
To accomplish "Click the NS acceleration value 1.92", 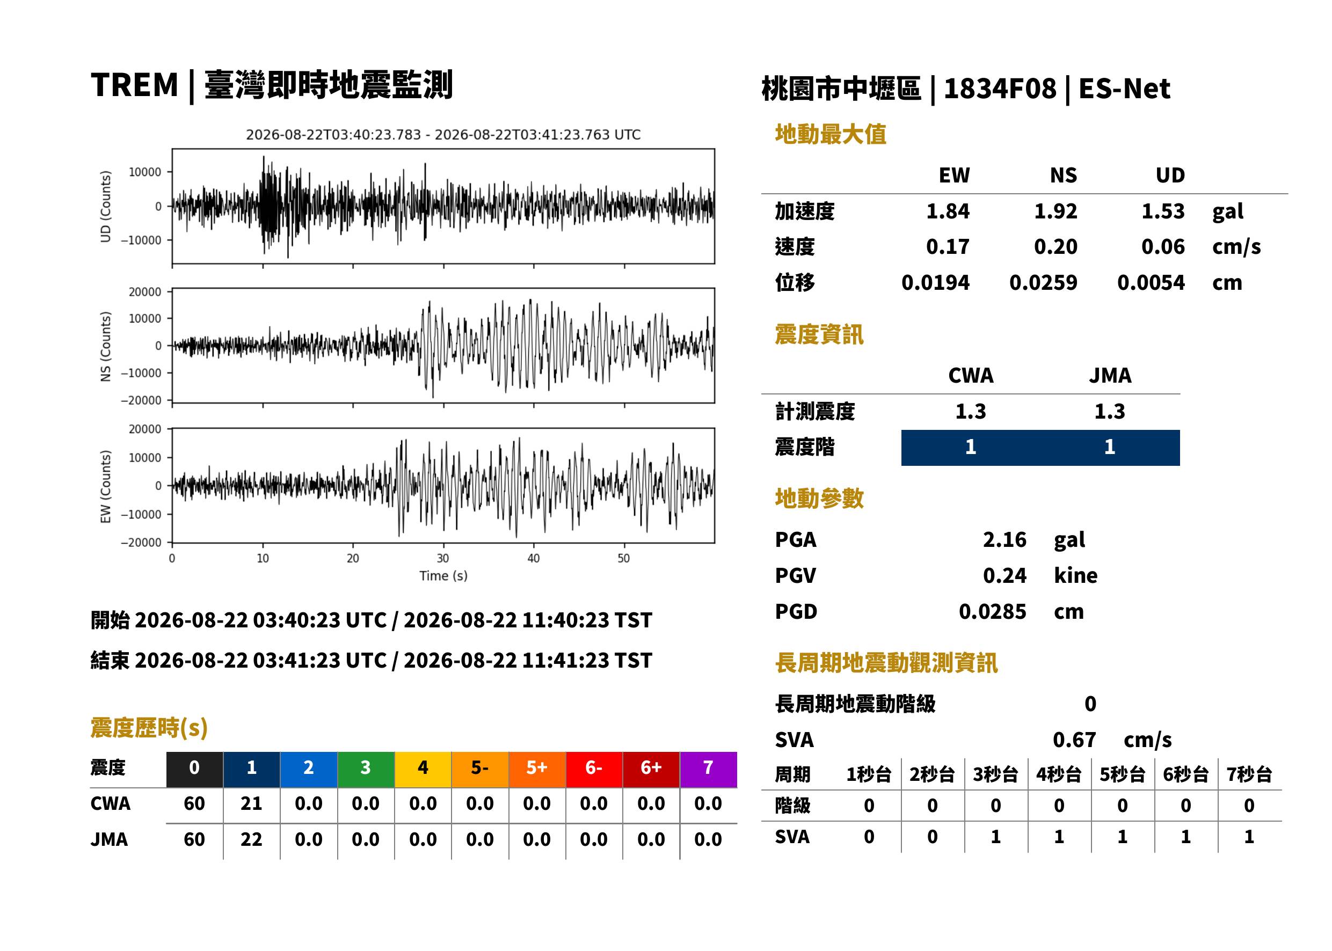I will (x=1056, y=211).
